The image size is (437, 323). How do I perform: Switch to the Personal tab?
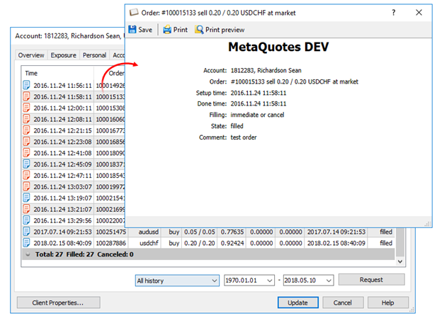click(x=94, y=55)
